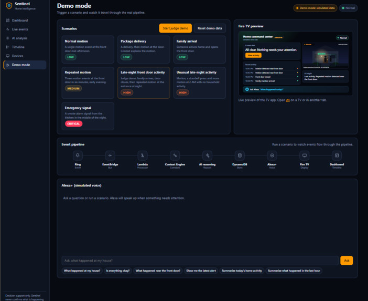Select Demo mode in the sidebar
368x301 pixels.
[x=25, y=65]
